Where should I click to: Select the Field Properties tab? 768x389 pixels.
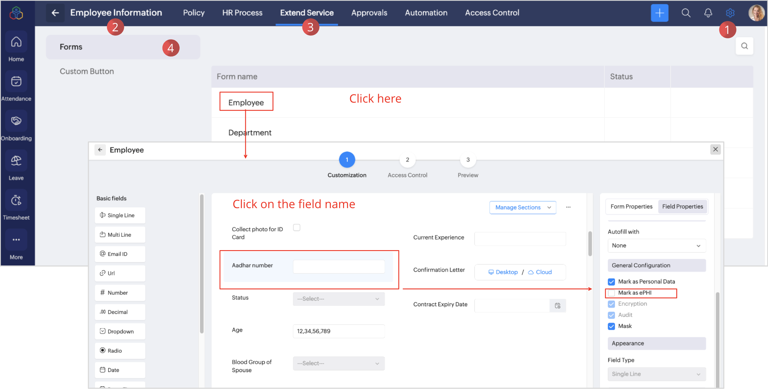tap(682, 207)
